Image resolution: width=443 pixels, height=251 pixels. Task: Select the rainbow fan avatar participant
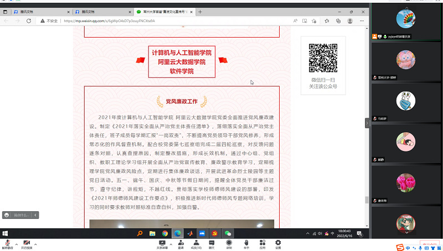tap(406, 19)
